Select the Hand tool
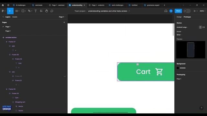This screenshot has height=116, width=207. pos(47,11)
